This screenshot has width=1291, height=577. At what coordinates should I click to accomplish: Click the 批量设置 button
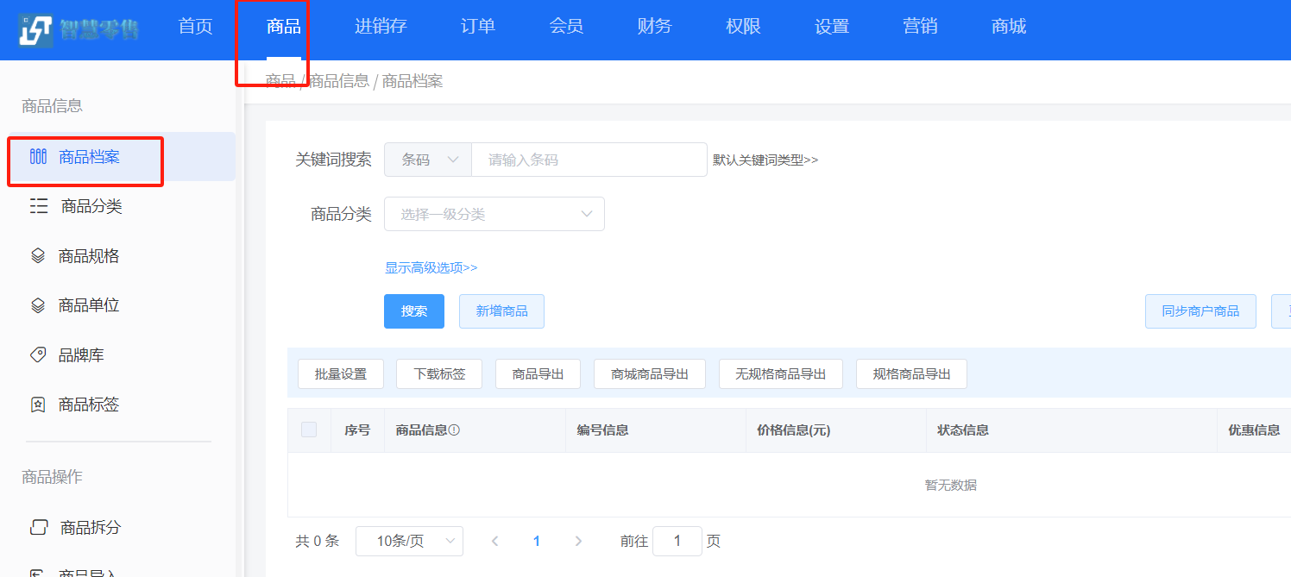(x=341, y=374)
